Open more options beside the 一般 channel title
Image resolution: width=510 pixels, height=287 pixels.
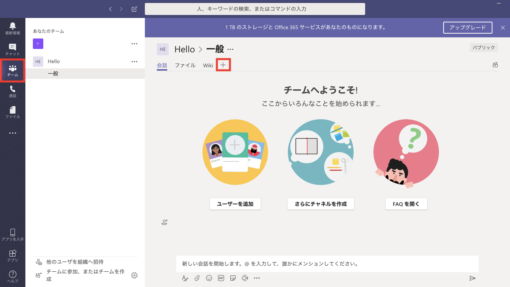[x=230, y=49]
